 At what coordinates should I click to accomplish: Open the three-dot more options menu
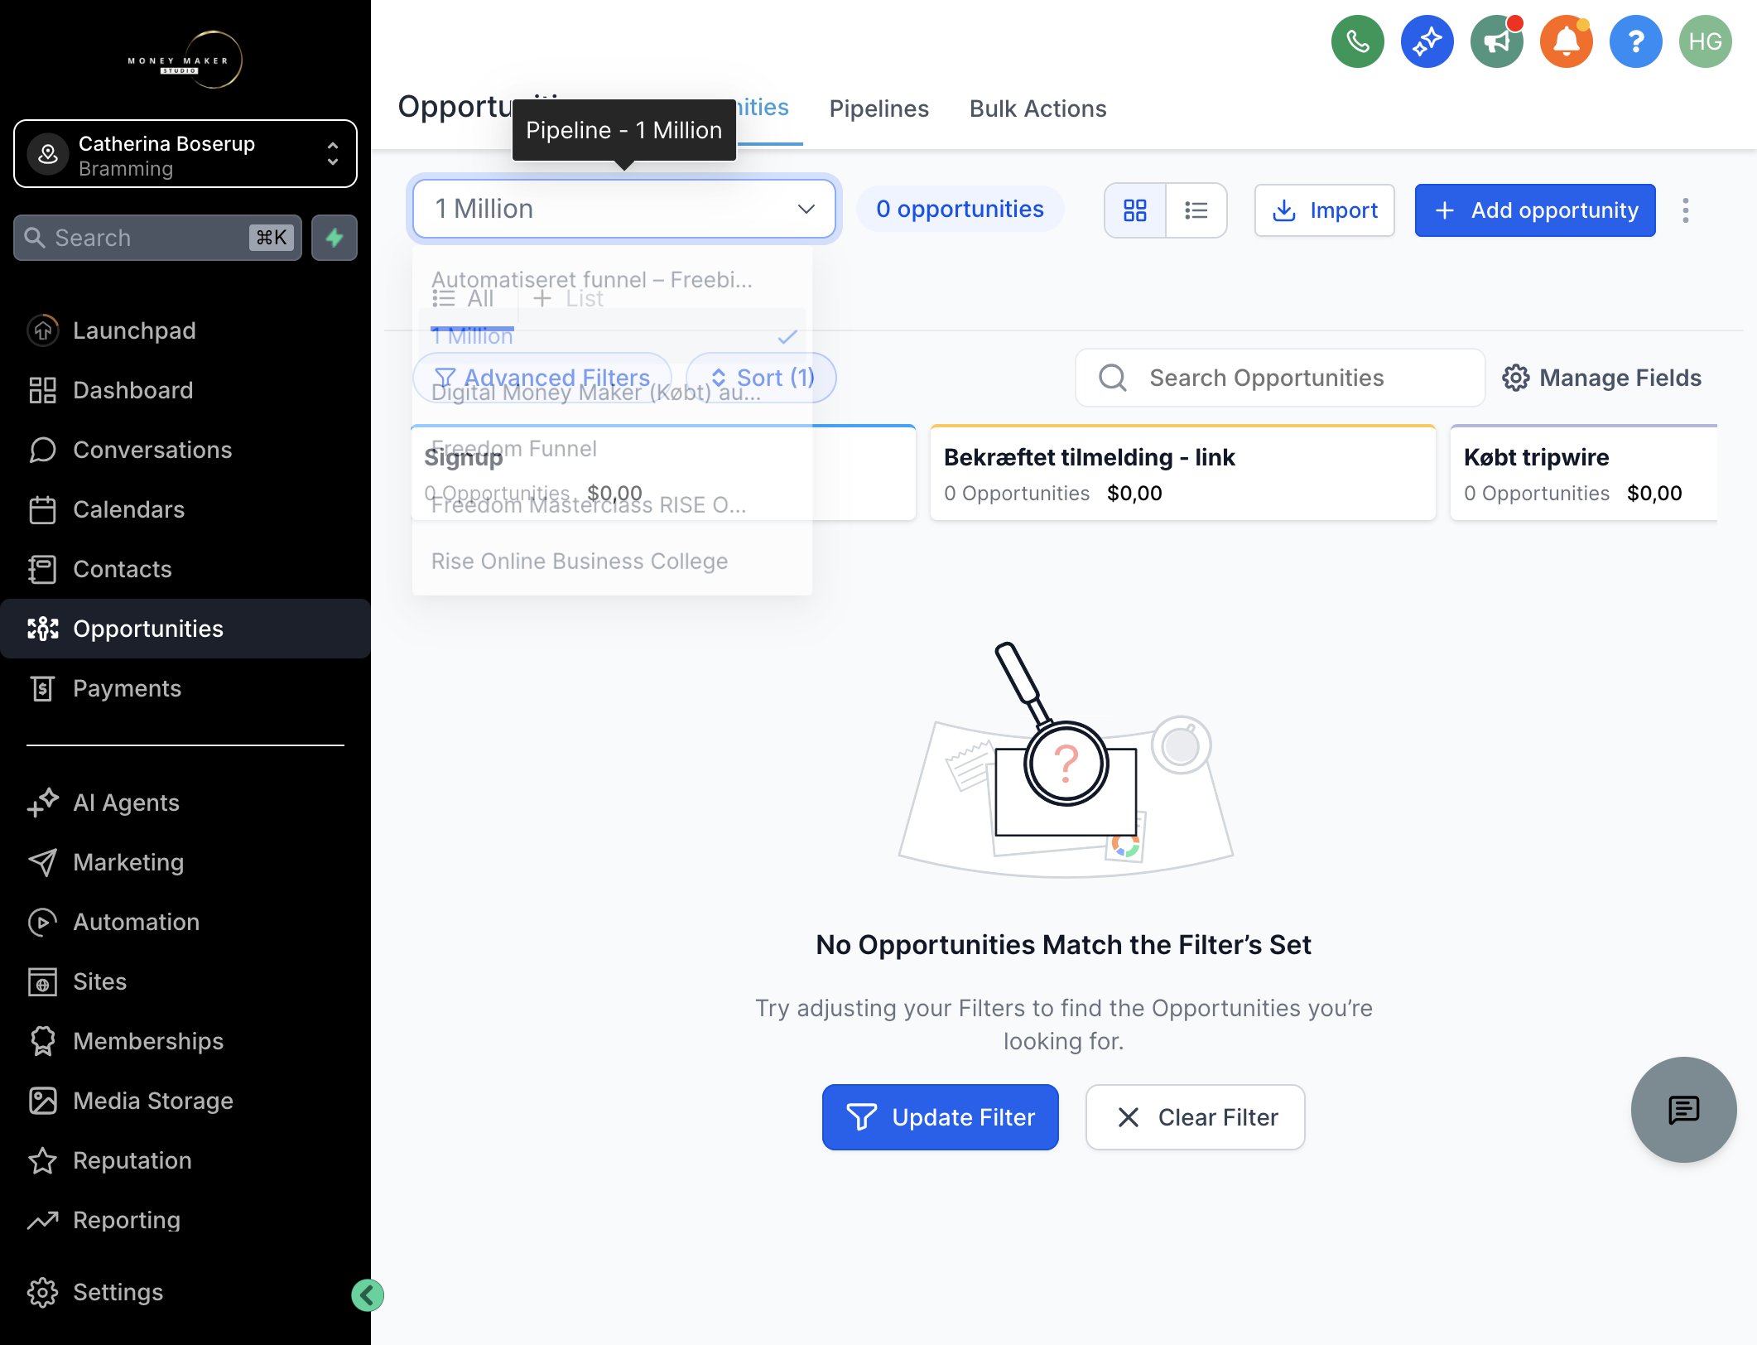tap(1685, 210)
